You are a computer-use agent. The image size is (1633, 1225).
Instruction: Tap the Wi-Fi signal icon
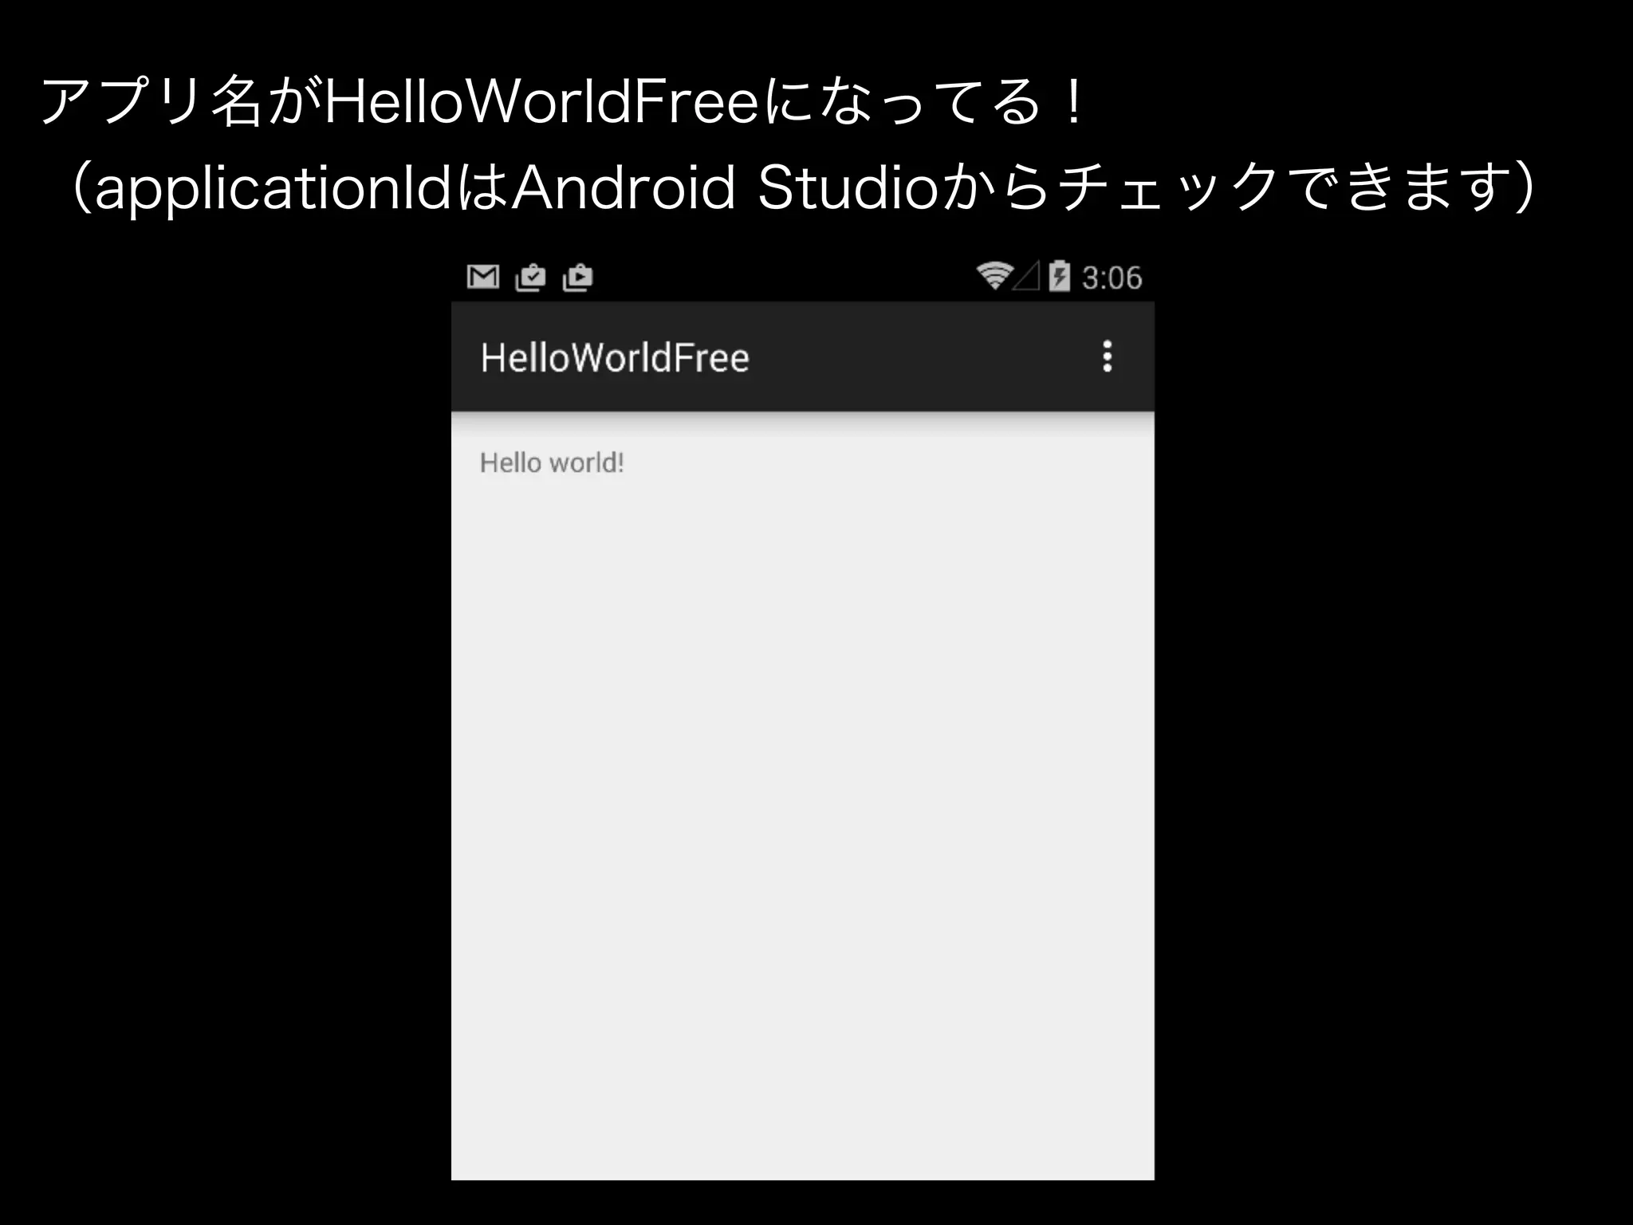pos(994,276)
